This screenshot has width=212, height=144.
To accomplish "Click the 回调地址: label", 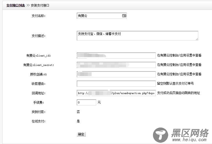I will pos(38,93).
